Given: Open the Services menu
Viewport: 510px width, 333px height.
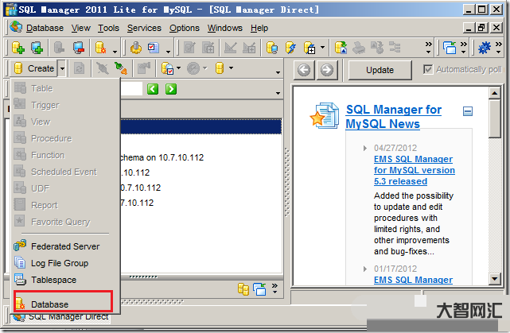Looking at the screenshot, I should (144, 28).
